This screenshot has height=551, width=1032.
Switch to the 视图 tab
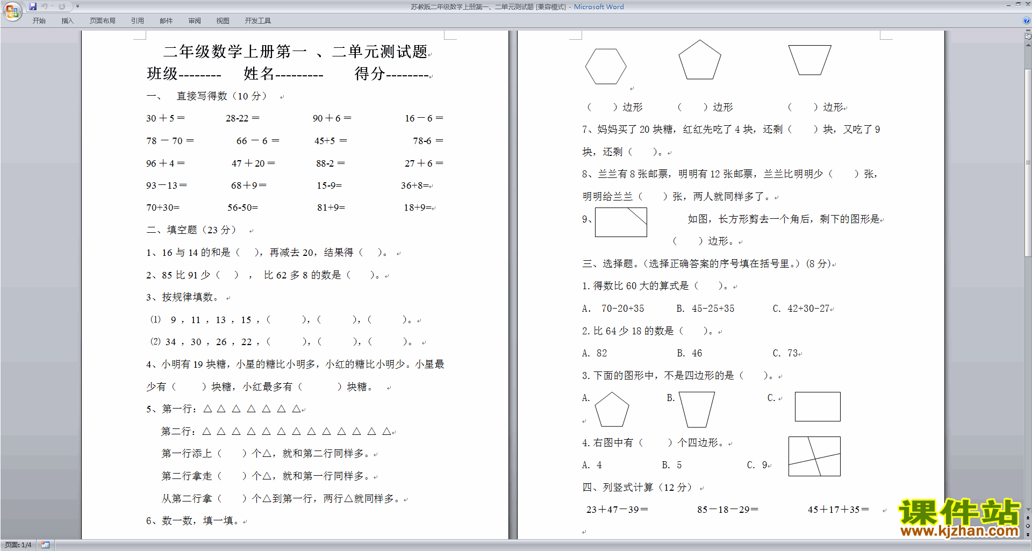click(x=223, y=20)
